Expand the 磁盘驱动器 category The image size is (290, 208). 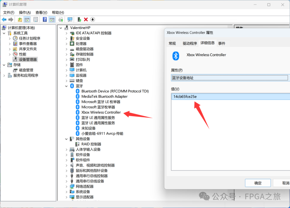[x=66, y=49]
